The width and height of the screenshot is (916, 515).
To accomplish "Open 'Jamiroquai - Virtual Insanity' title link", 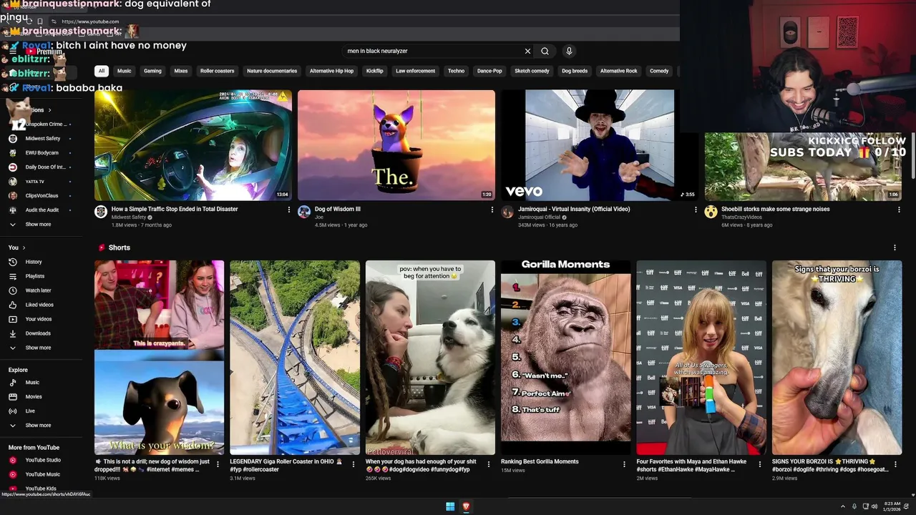I will coord(574,209).
